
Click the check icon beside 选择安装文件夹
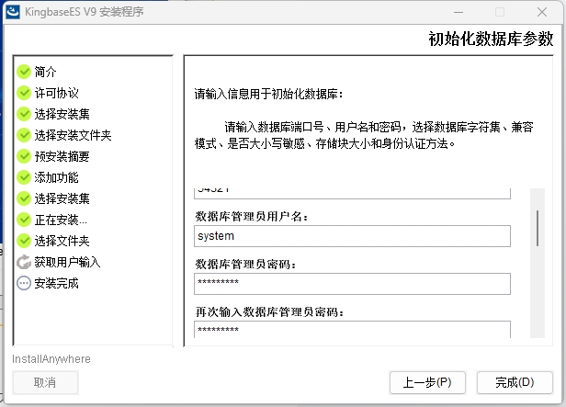pyautogui.click(x=24, y=135)
